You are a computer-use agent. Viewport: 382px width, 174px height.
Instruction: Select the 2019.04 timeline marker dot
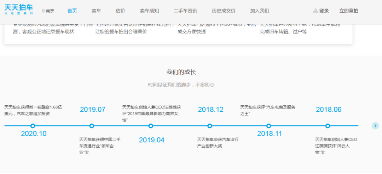pyautogui.click(x=151, y=126)
